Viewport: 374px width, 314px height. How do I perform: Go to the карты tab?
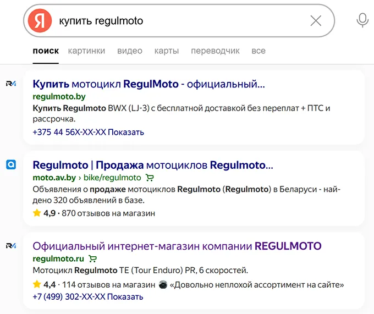click(167, 51)
